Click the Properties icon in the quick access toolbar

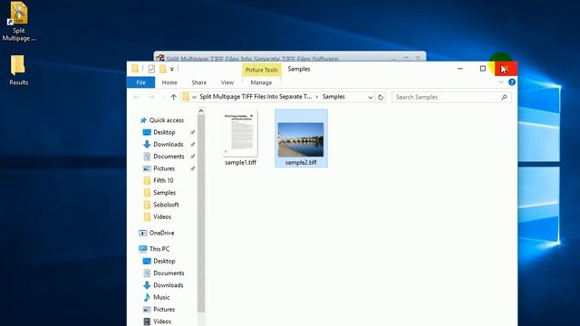tap(151, 69)
